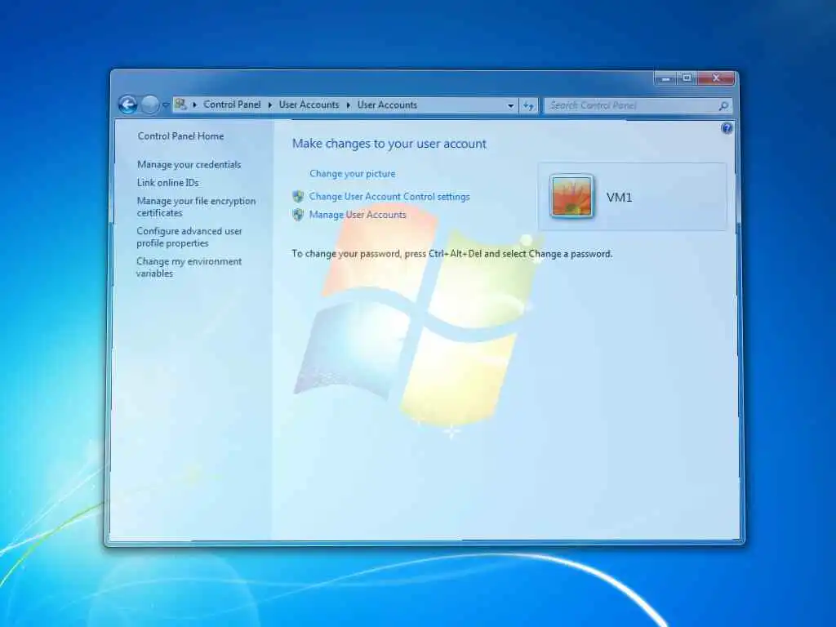Select the first User Accounts breadcrumb
Viewport: 836px width, 627px height.
(x=309, y=104)
